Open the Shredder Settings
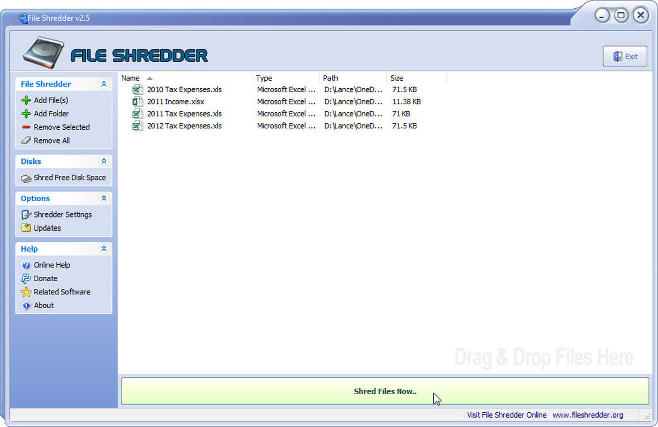658x427 pixels. click(63, 214)
